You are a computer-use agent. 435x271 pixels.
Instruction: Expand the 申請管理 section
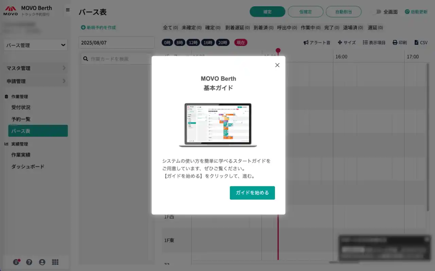tap(36, 81)
